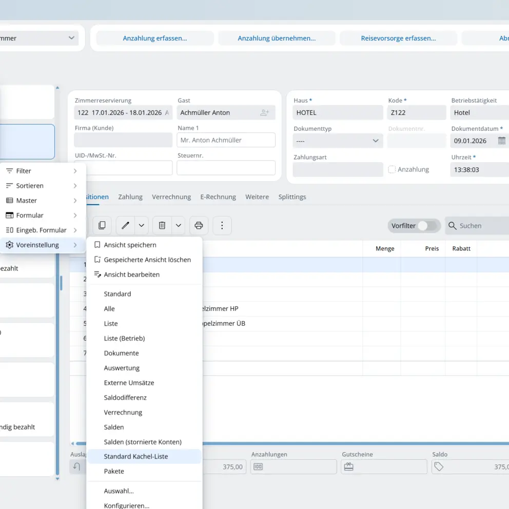The image size is (509, 509).
Task: Click into the Suchen search field
Action: pyautogui.click(x=480, y=226)
